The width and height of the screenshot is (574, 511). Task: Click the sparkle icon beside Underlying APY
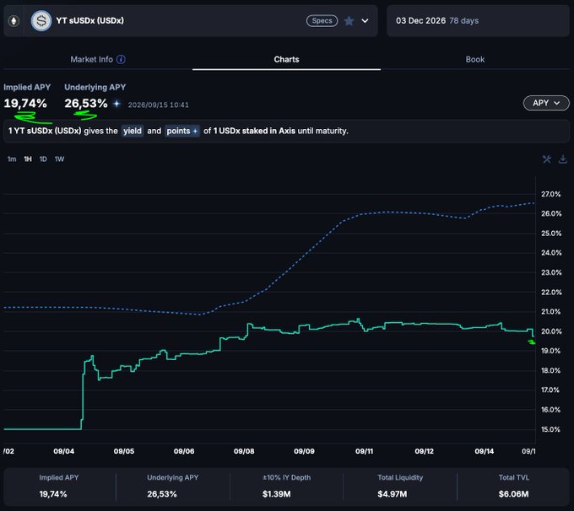click(116, 104)
